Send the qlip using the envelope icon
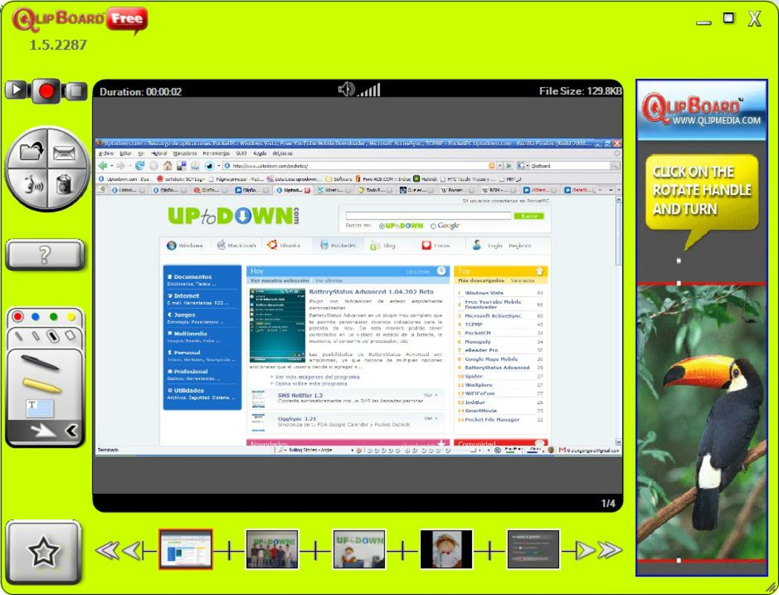 click(64, 154)
